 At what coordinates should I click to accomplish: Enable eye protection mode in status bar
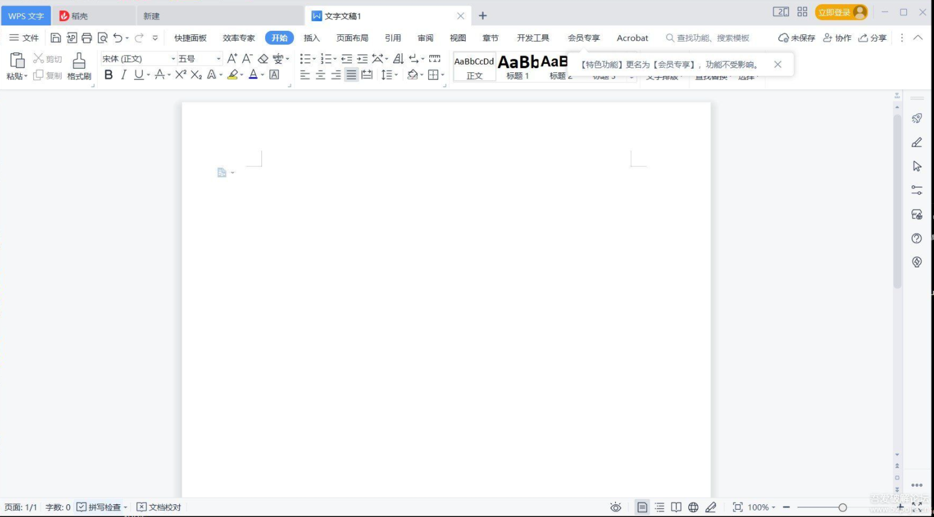point(615,507)
